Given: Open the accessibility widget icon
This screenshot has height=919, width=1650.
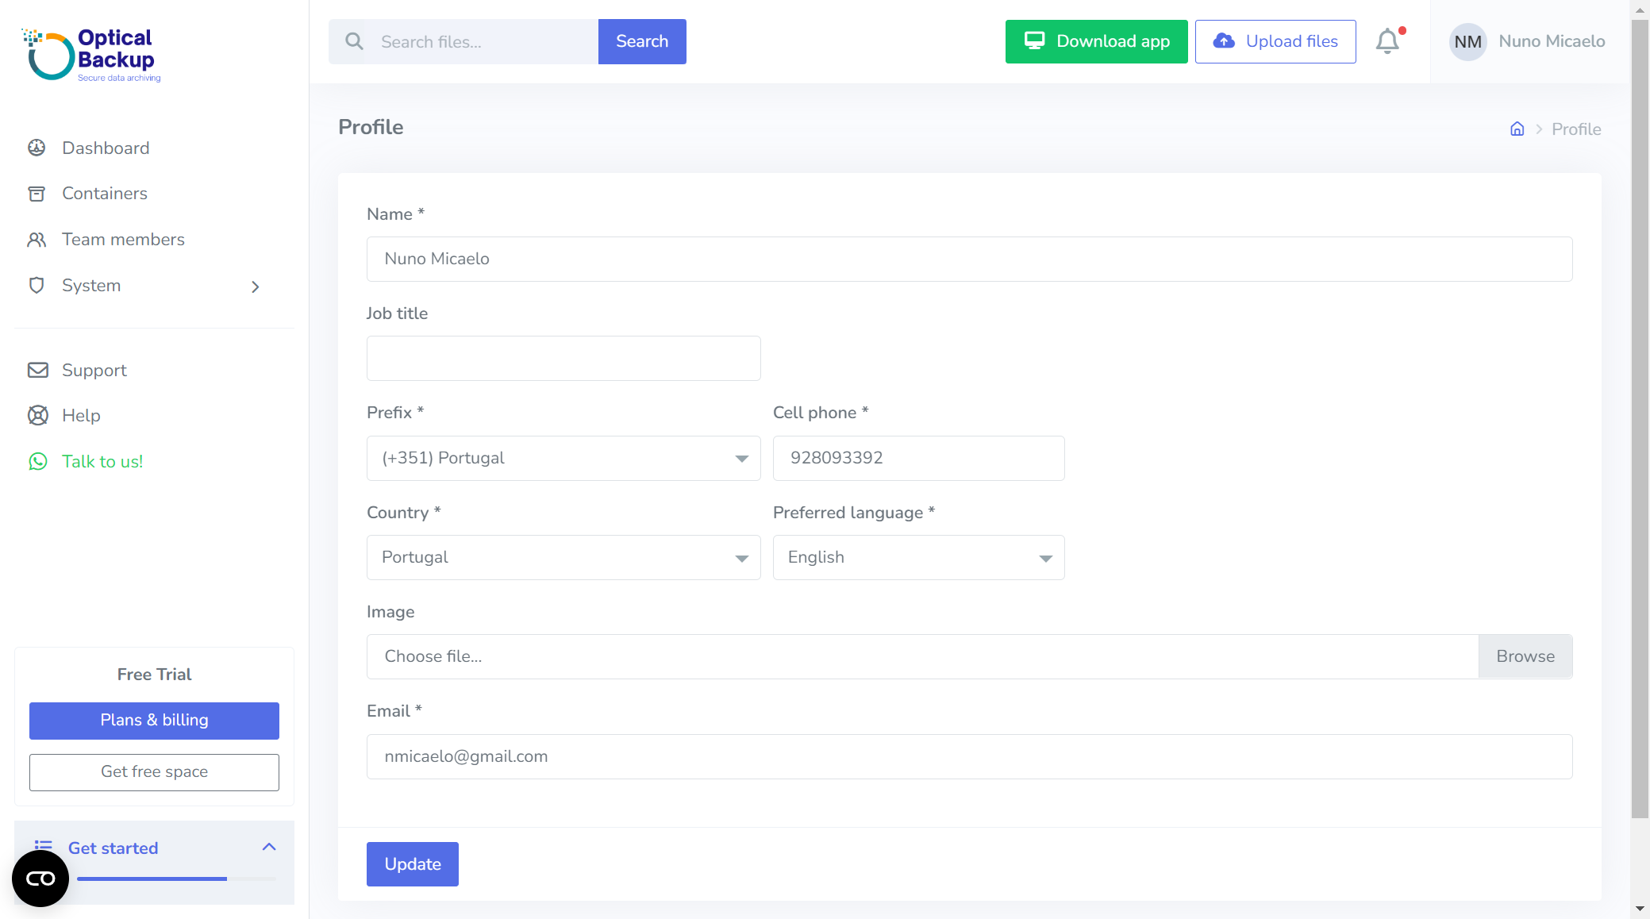Looking at the screenshot, I should pyautogui.click(x=40, y=879).
